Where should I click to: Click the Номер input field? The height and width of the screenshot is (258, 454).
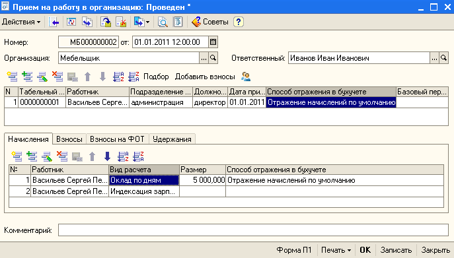(89, 42)
